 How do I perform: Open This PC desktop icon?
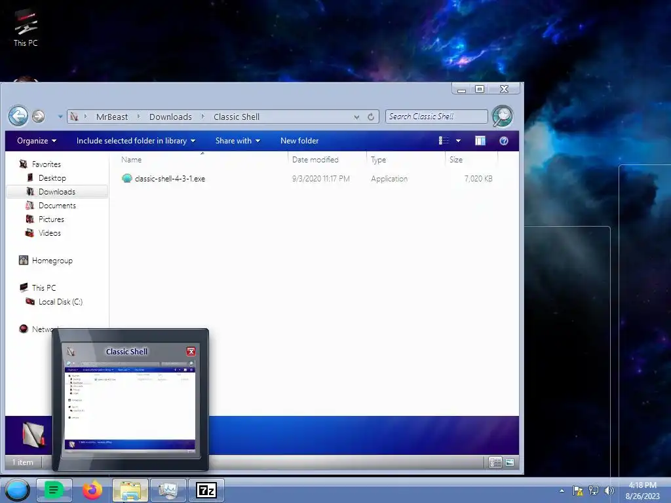tap(26, 28)
